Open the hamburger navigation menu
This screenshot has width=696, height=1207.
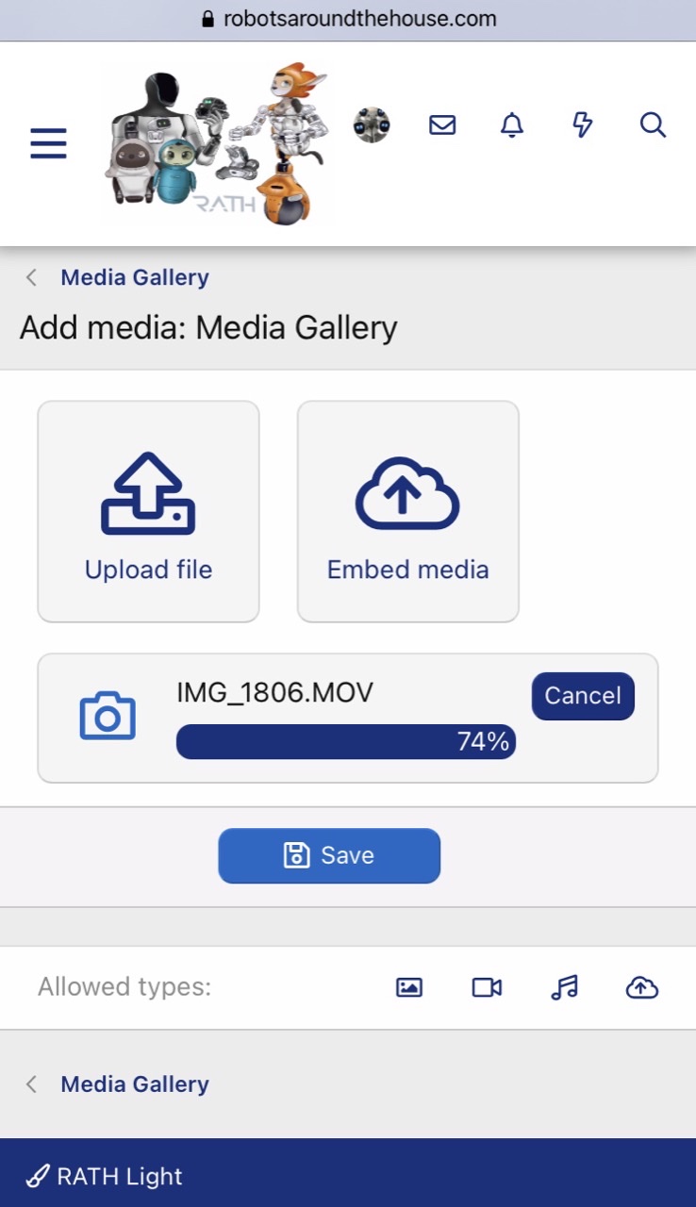tap(48, 143)
